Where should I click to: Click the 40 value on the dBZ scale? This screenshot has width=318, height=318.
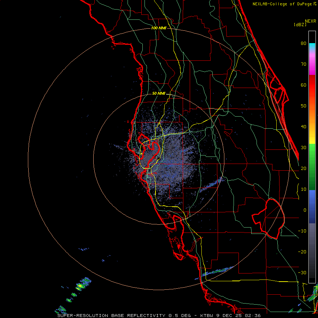pyautogui.click(x=304, y=127)
